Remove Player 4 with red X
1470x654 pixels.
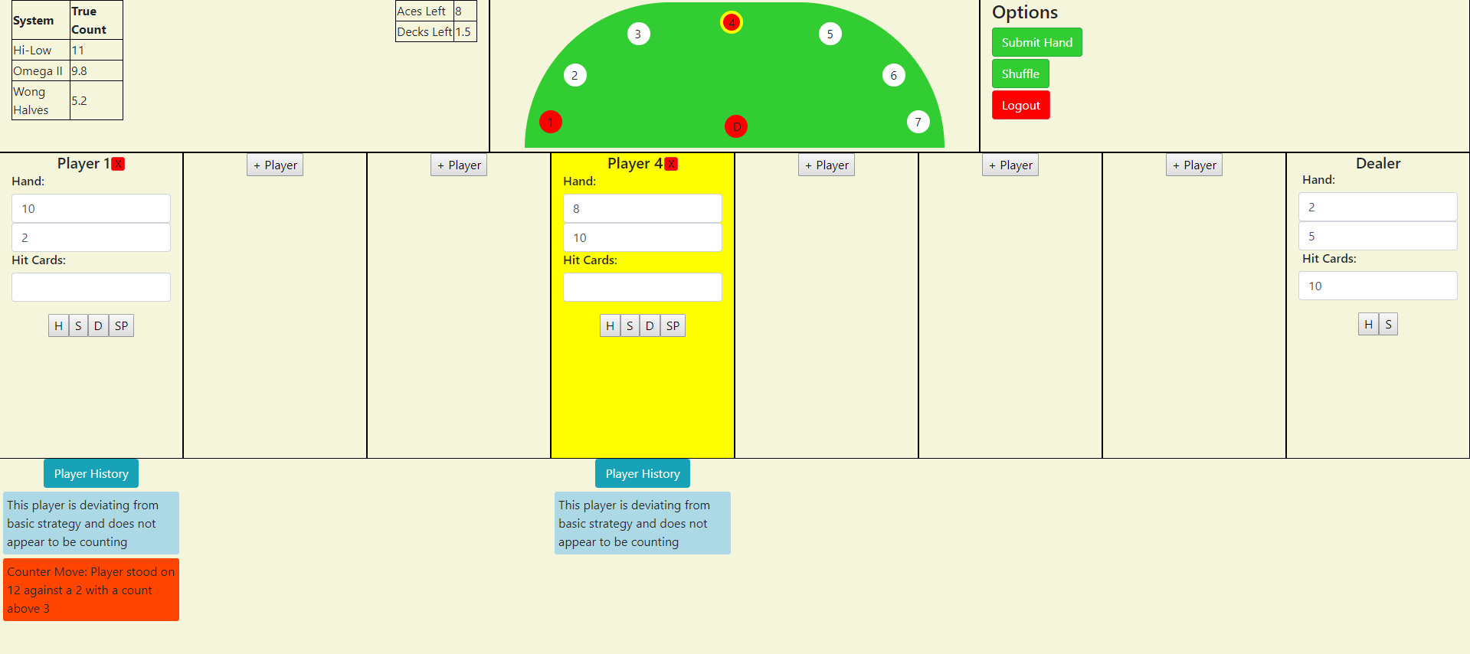click(x=671, y=165)
